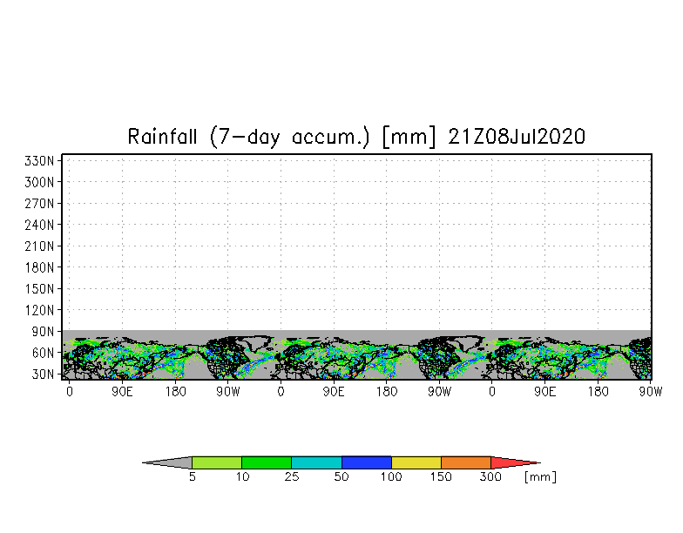This screenshot has height=533, width=683.
Task: Choose the orange 150–300 mm legend swatch
Action: coord(466,462)
